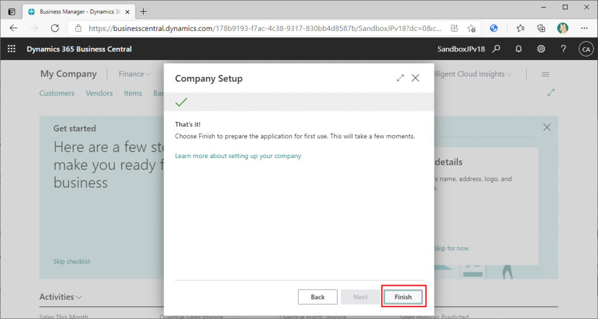
Task: View site information lock icon
Action: (x=78, y=28)
